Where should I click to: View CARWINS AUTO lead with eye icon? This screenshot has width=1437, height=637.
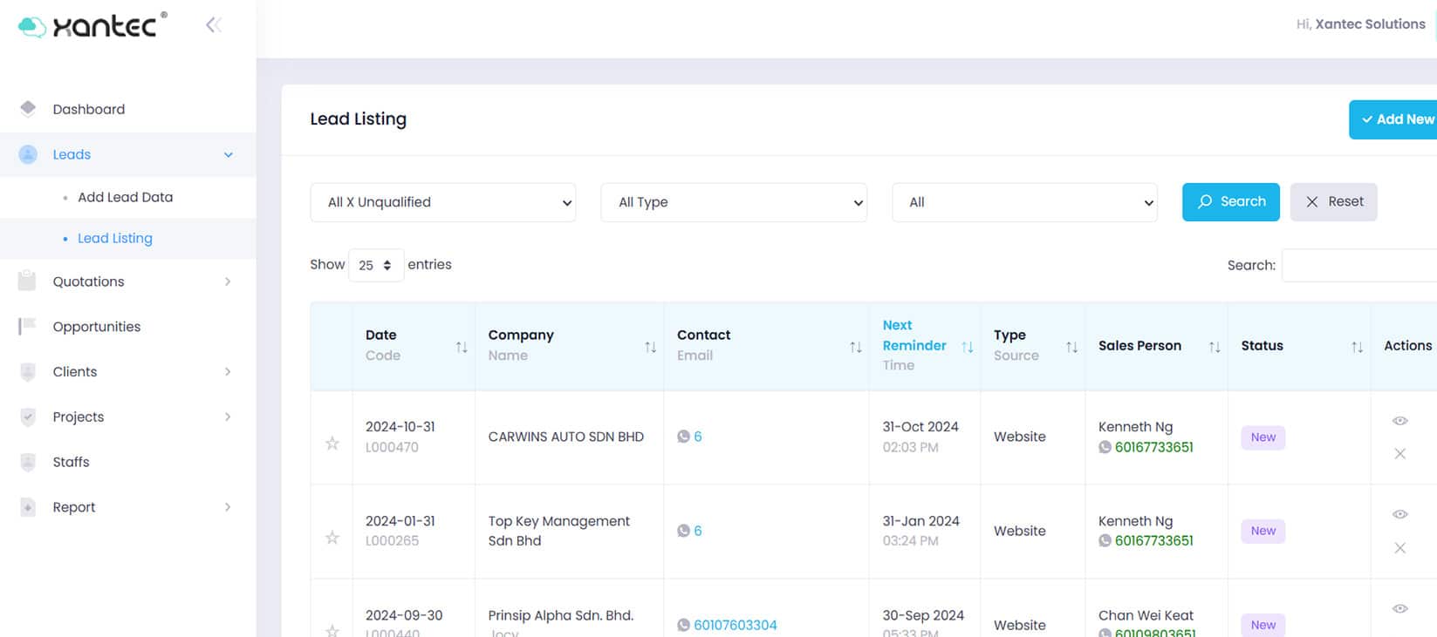point(1399,421)
